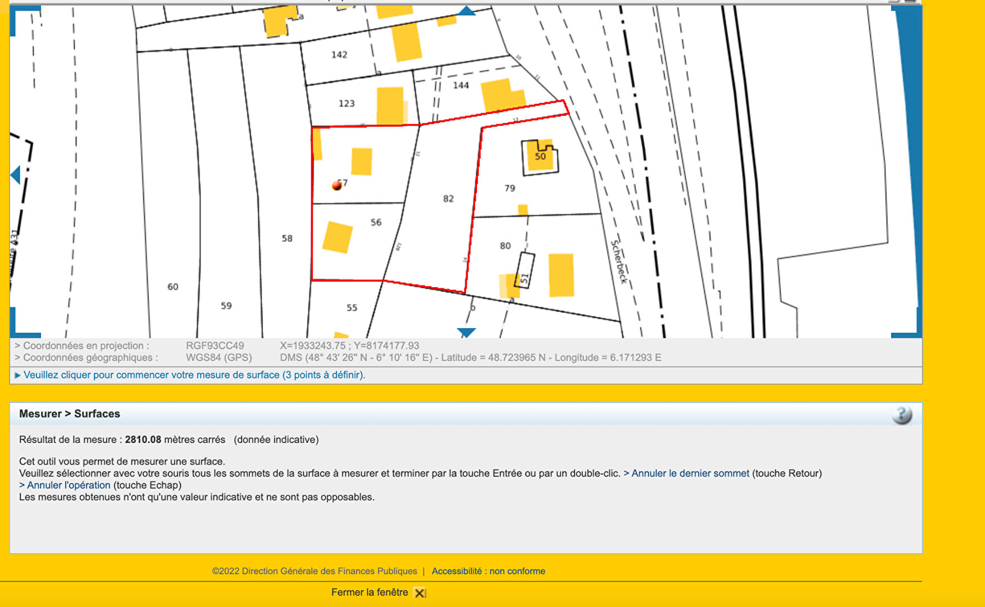The height and width of the screenshot is (607, 985).
Task: Click building 50 on the map
Action: 540,156
